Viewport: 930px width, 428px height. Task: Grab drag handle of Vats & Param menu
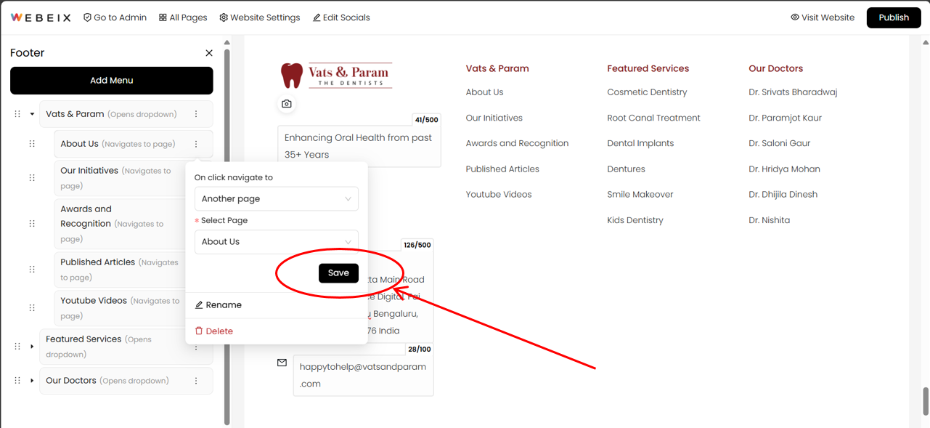click(17, 114)
